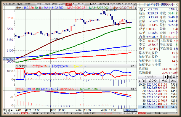Screen dimensions: 181x117
Task: Close the 涨跌家数 indicator panel
Action: (x=135, y=66)
